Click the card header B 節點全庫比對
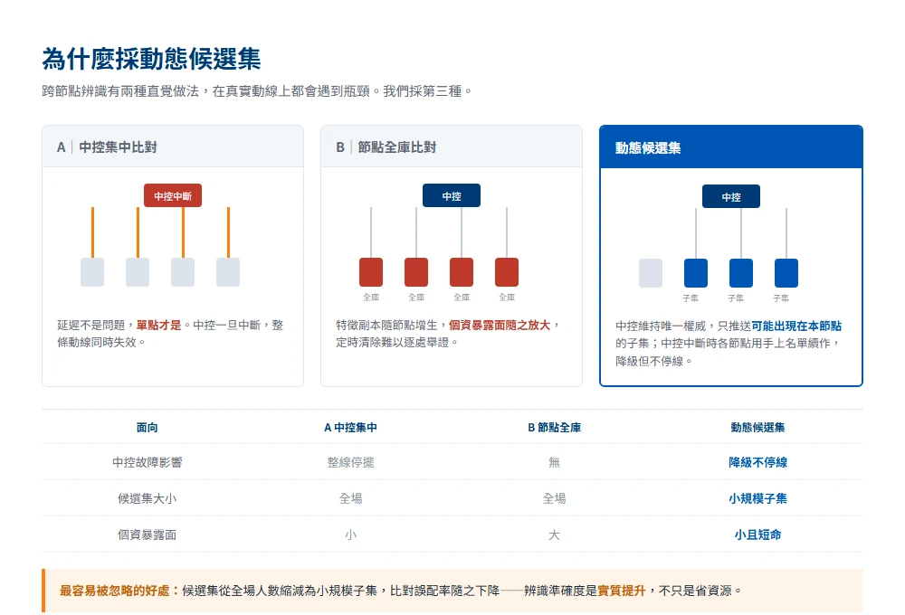905x615 pixels. pos(452,147)
